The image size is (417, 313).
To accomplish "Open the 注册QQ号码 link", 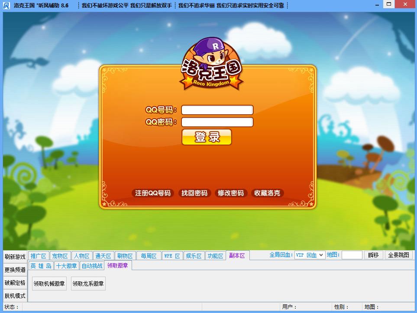I will point(153,193).
